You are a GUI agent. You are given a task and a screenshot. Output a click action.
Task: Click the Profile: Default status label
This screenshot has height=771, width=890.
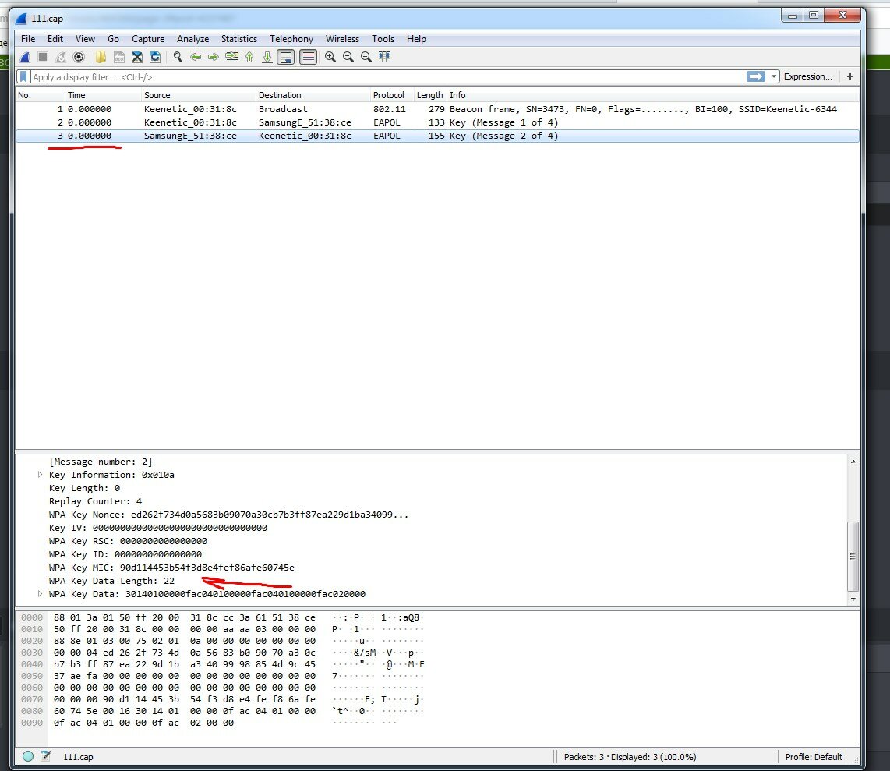[814, 756]
